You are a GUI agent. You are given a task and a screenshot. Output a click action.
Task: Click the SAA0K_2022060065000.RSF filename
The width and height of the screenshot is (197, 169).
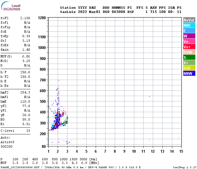pyautogui.click(x=20, y=167)
